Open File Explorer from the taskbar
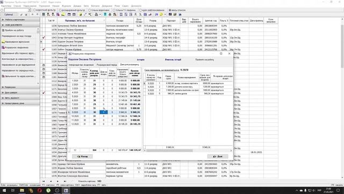Screen dimensions: 344x194 (x=22, y=190)
